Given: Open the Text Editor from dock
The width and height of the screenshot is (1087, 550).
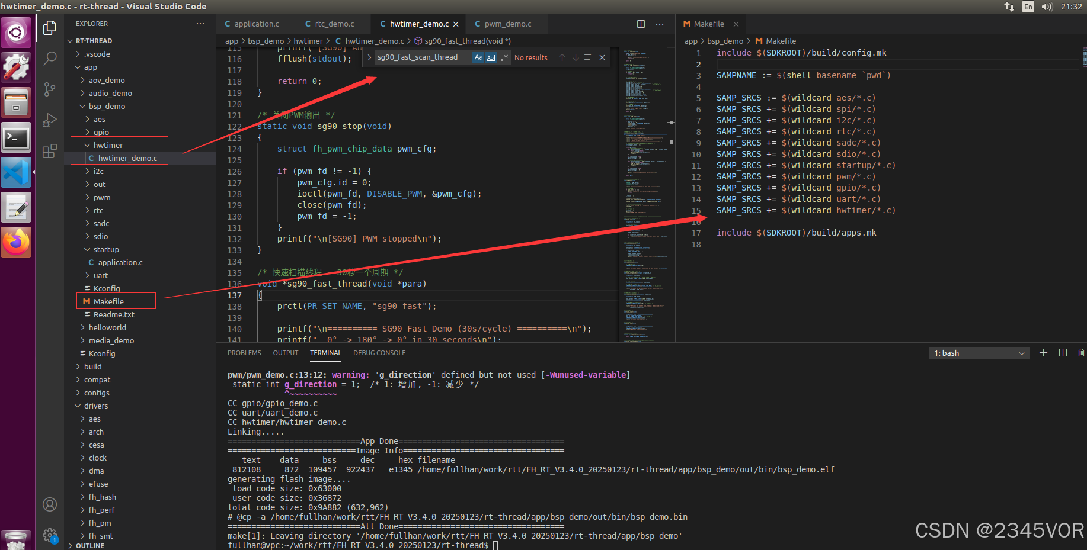Looking at the screenshot, I should tap(16, 208).
